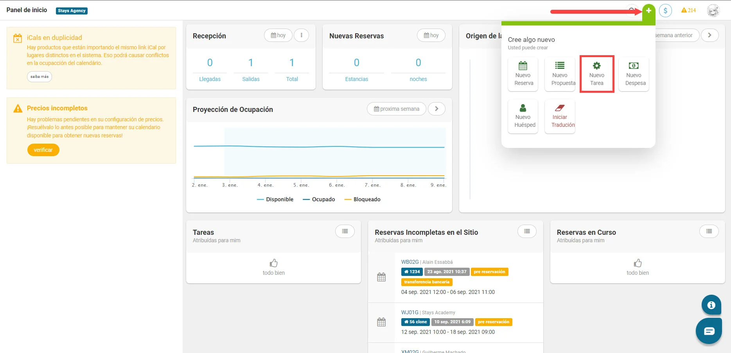Open the warning alerts icon showing 214
This screenshot has height=353, width=731.
[x=688, y=11]
